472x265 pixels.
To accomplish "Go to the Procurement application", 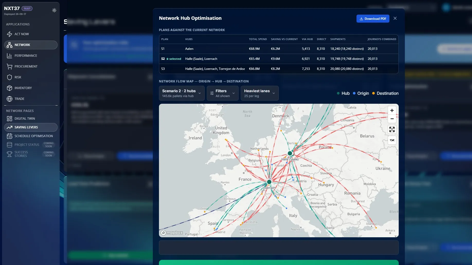I will click(x=31, y=67).
